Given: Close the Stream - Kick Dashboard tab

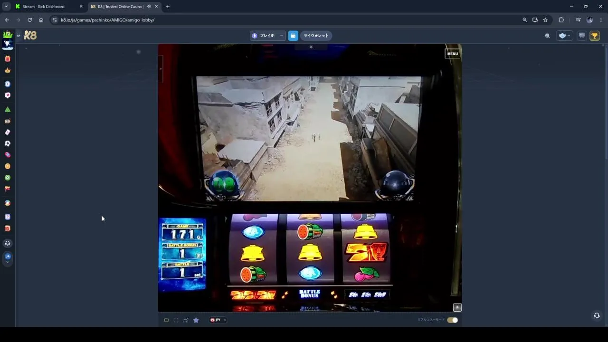Looking at the screenshot, I should (x=81, y=7).
